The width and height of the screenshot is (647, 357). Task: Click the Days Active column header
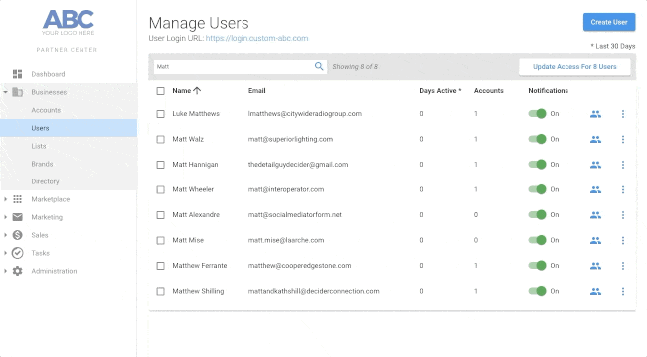(x=440, y=91)
